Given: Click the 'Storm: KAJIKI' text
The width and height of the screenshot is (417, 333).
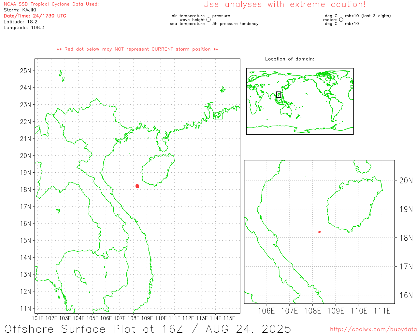Looking at the screenshot, I should (x=20, y=10).
